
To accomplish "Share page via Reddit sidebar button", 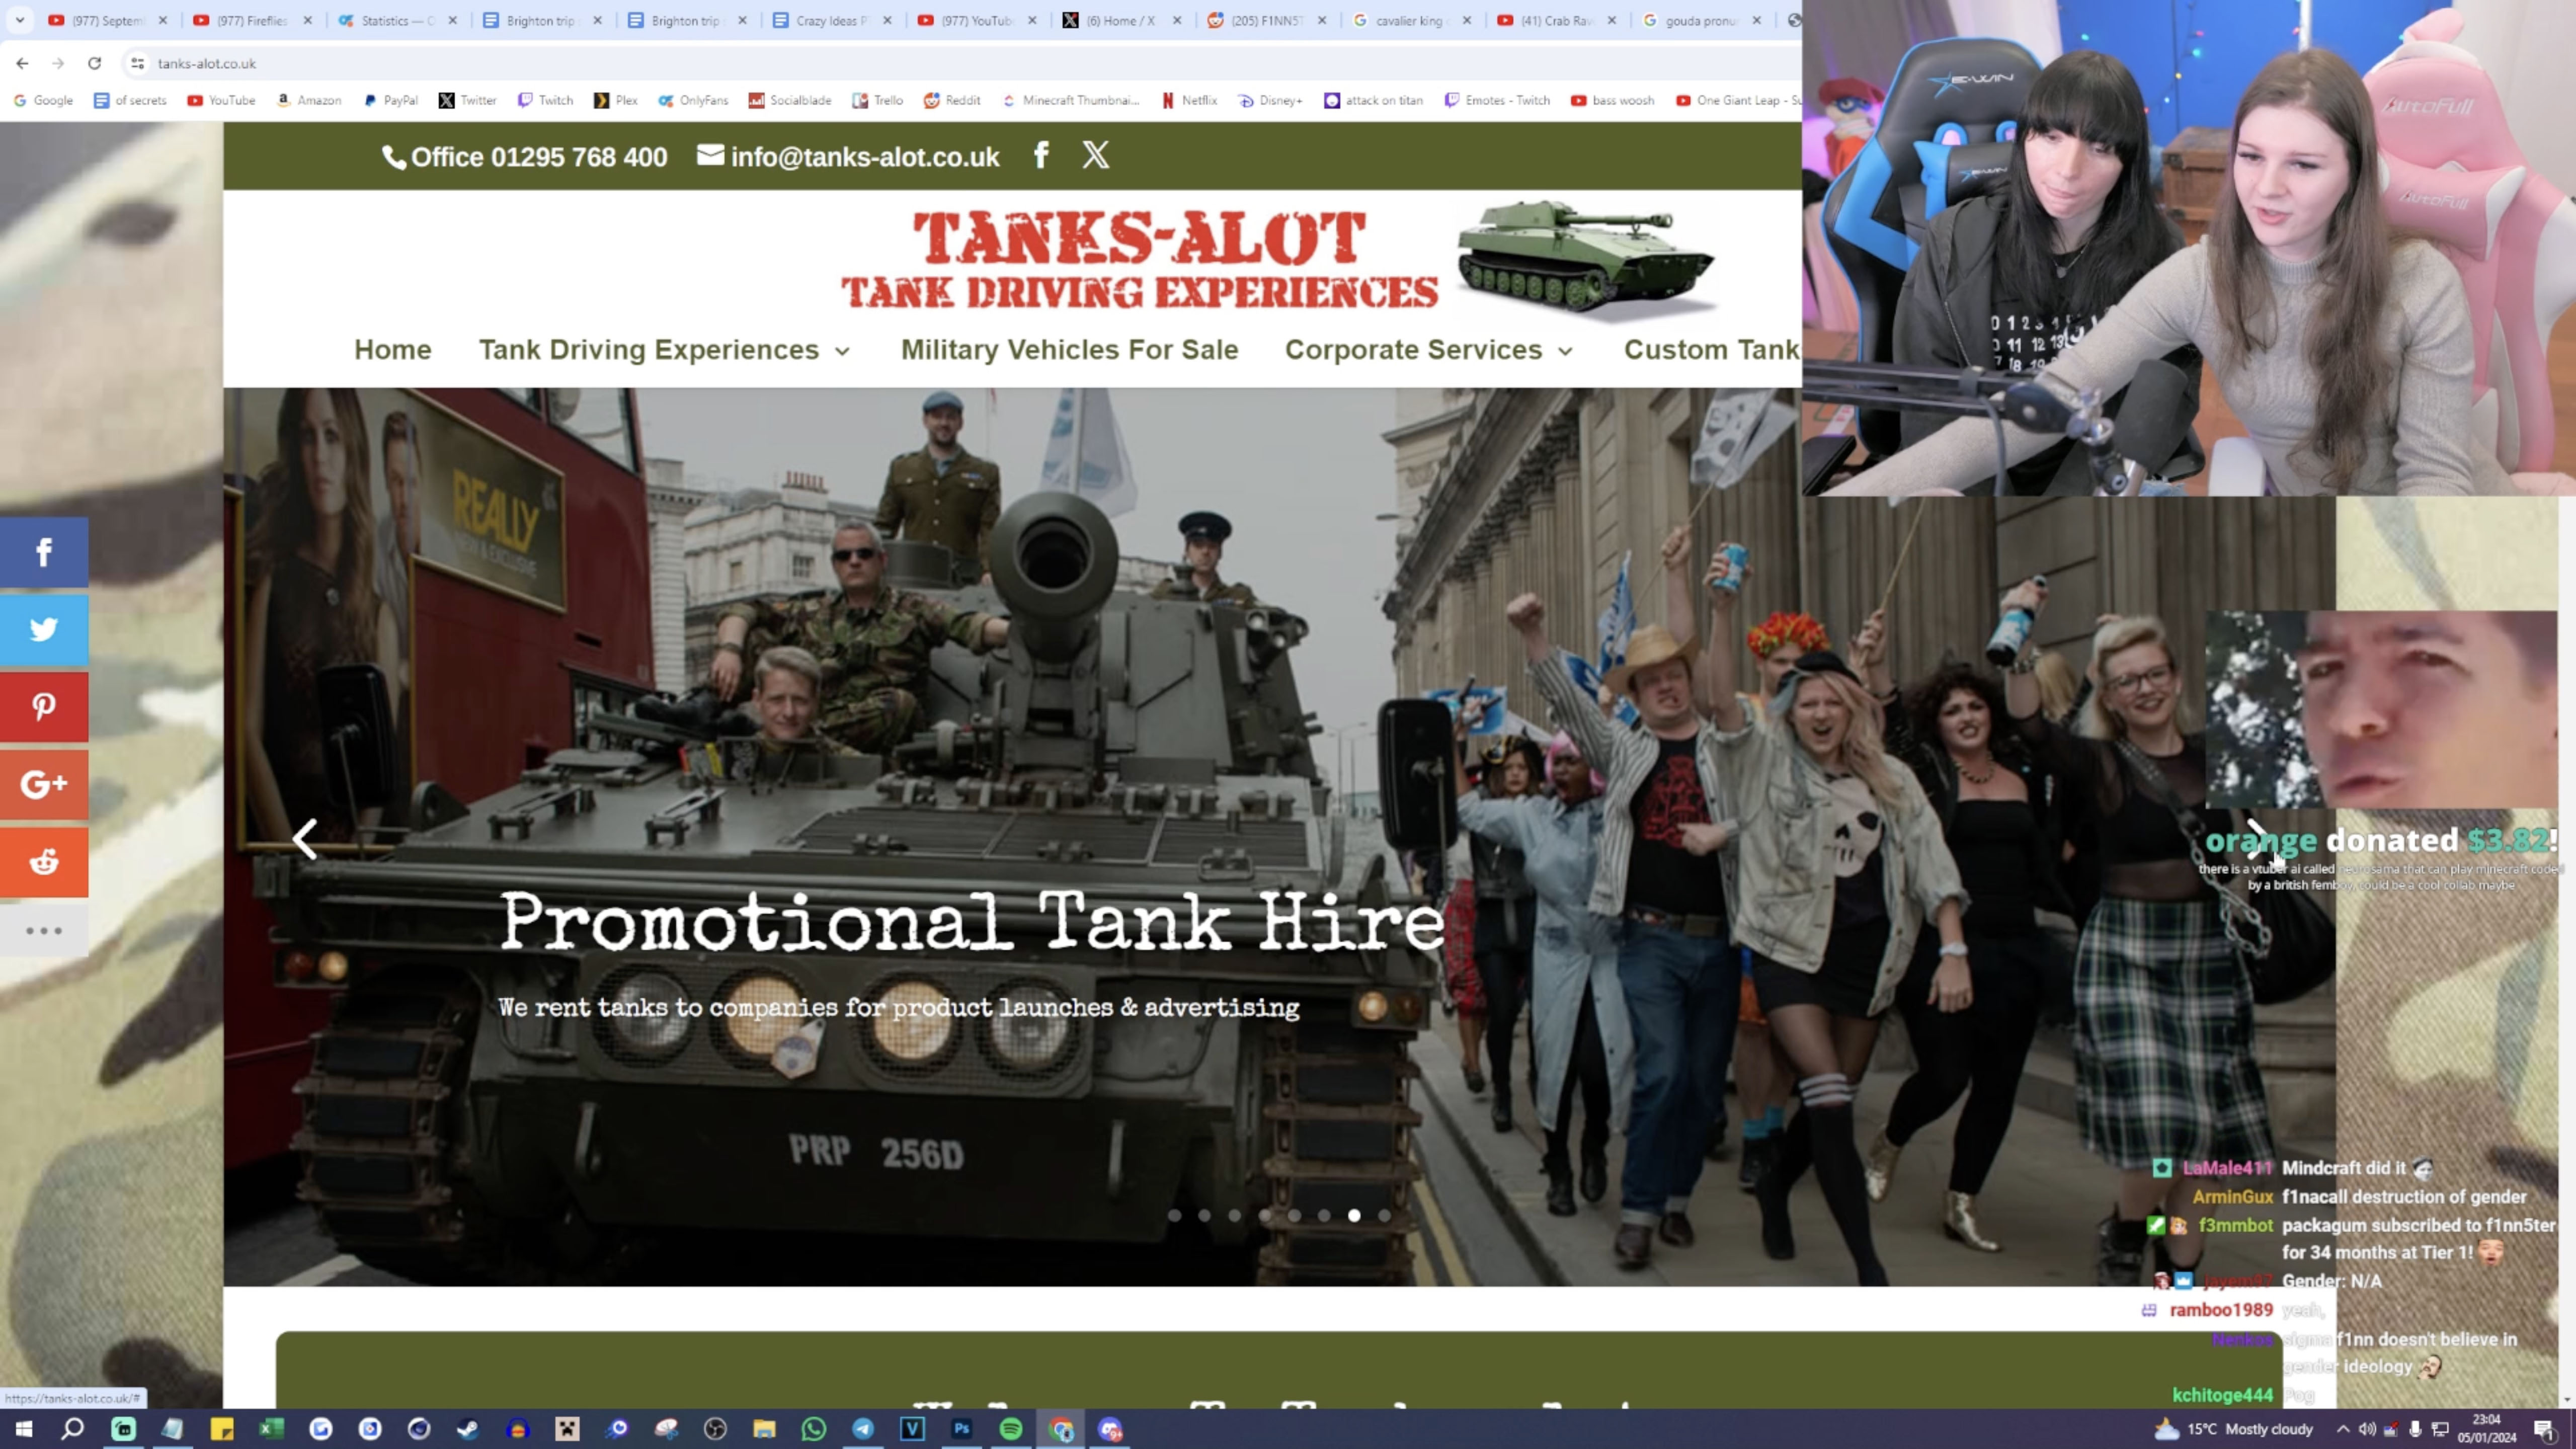I will [44, 862].
